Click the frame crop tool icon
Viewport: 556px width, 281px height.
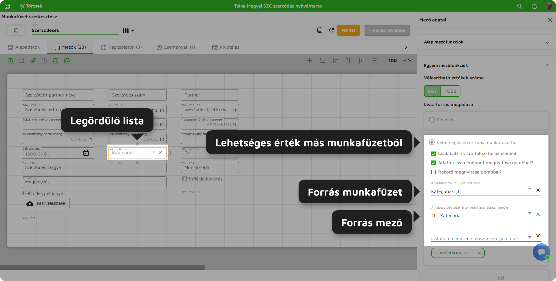22,61
